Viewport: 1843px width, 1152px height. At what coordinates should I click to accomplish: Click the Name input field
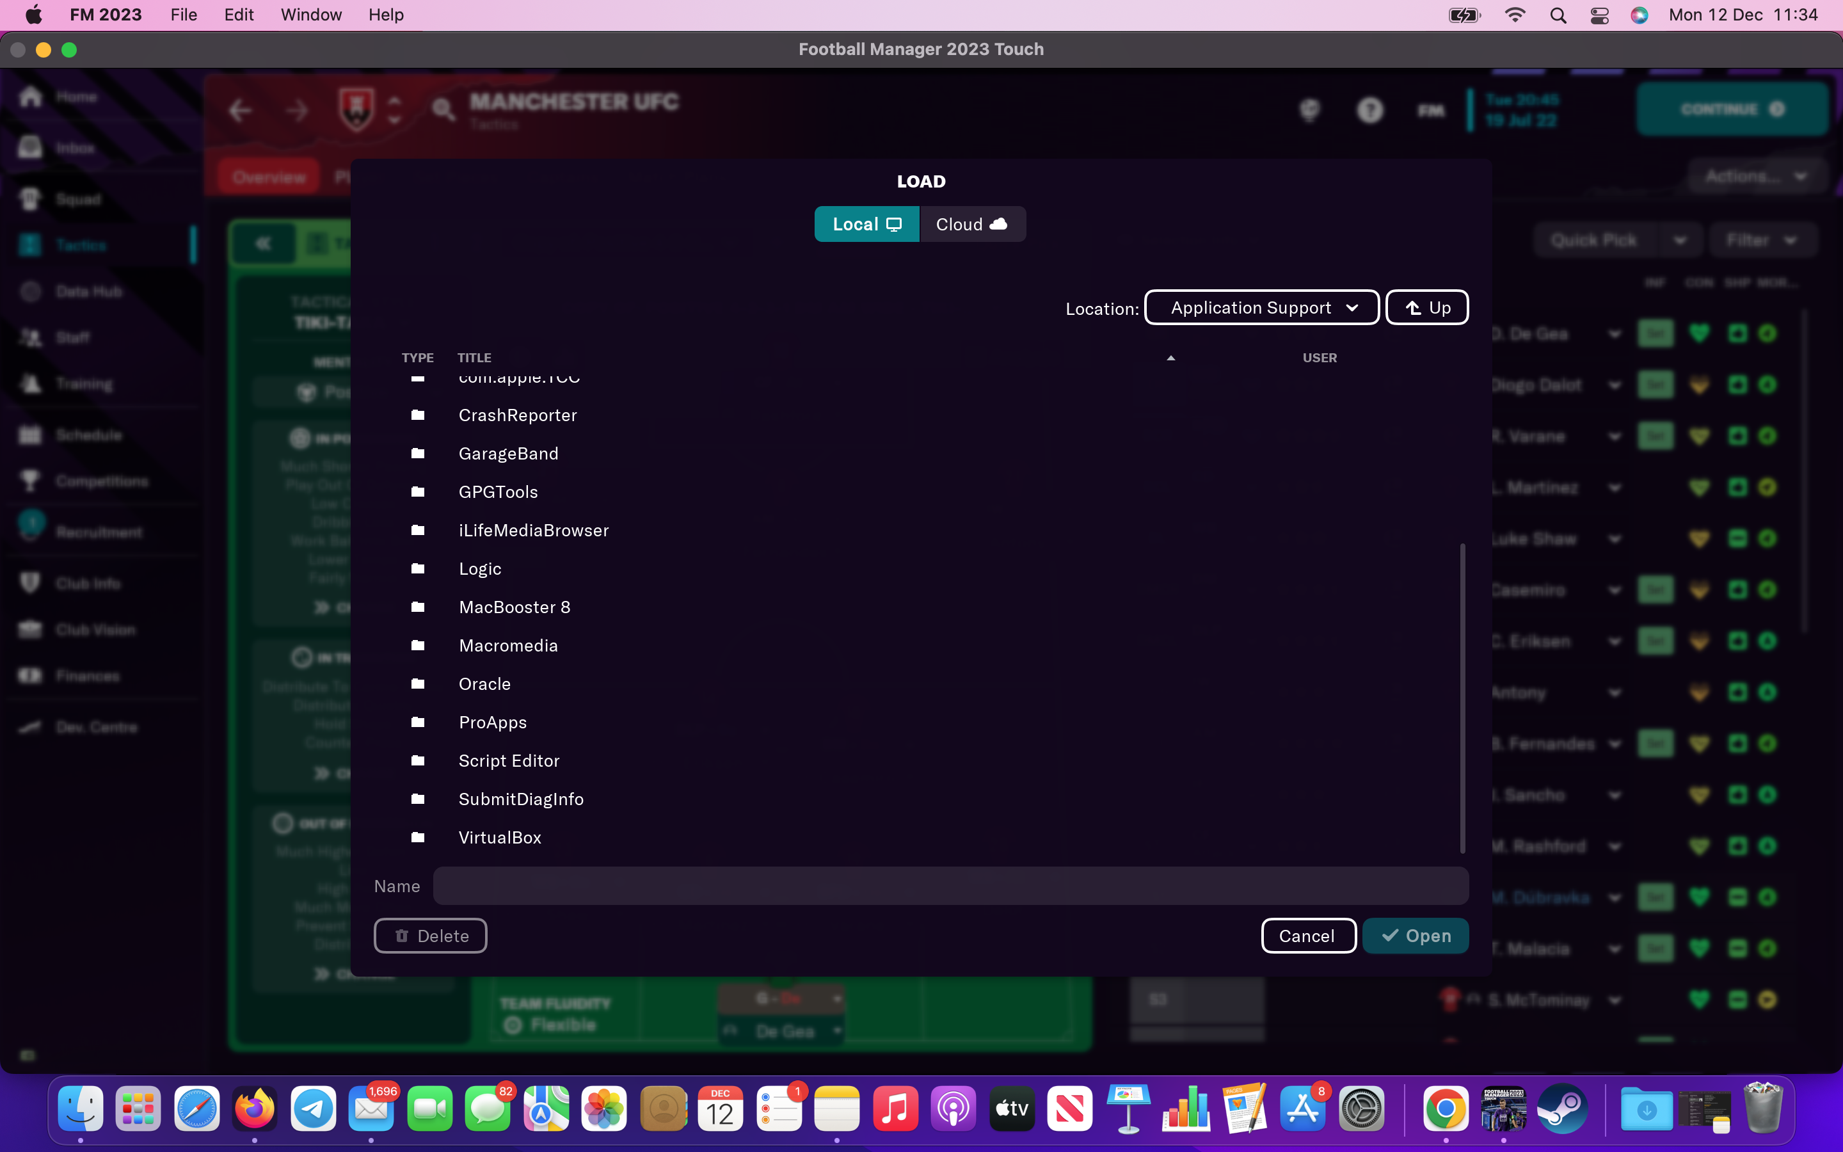[950, 886]
